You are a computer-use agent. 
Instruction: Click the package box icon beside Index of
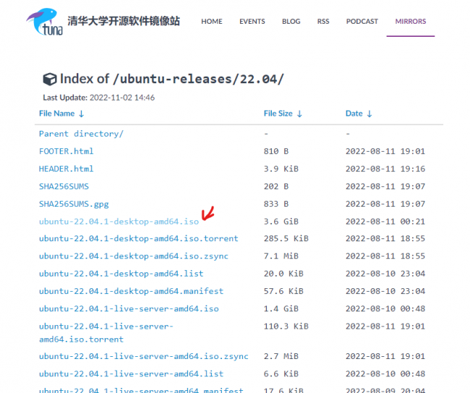click(x=50, y=79)
